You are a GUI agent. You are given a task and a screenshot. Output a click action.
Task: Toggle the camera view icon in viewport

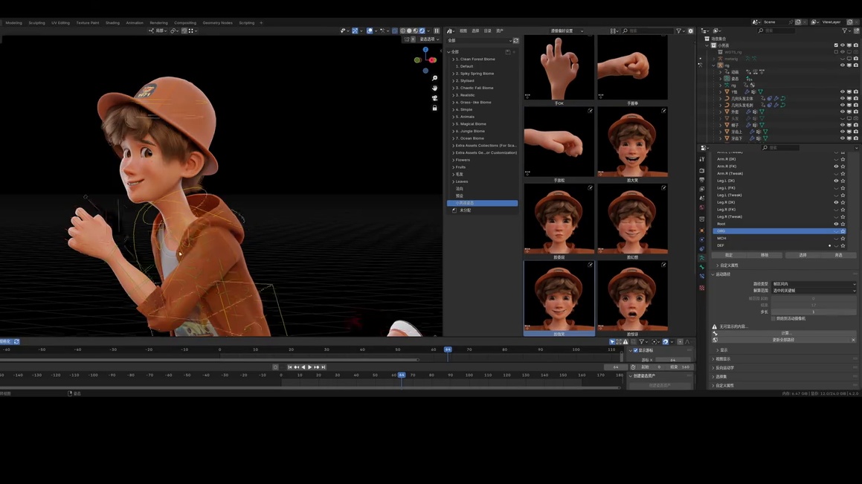pyautogui.click(x=434, y=97)
